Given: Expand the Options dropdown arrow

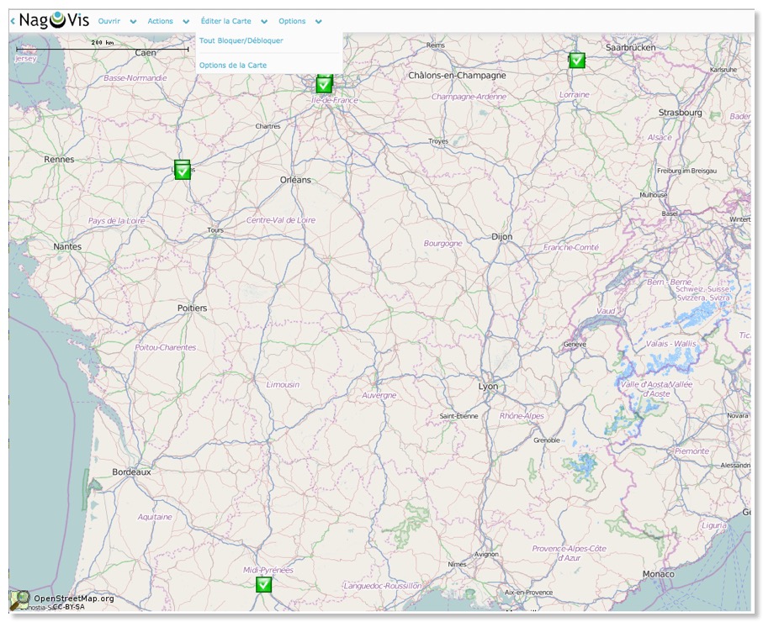Looking at the screenshot, I should (319, 22).
